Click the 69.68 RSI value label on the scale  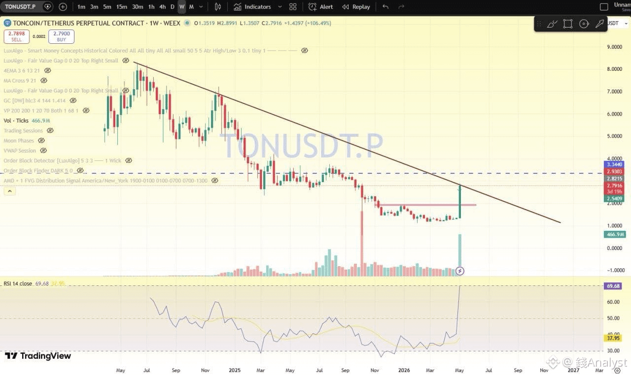613,286
